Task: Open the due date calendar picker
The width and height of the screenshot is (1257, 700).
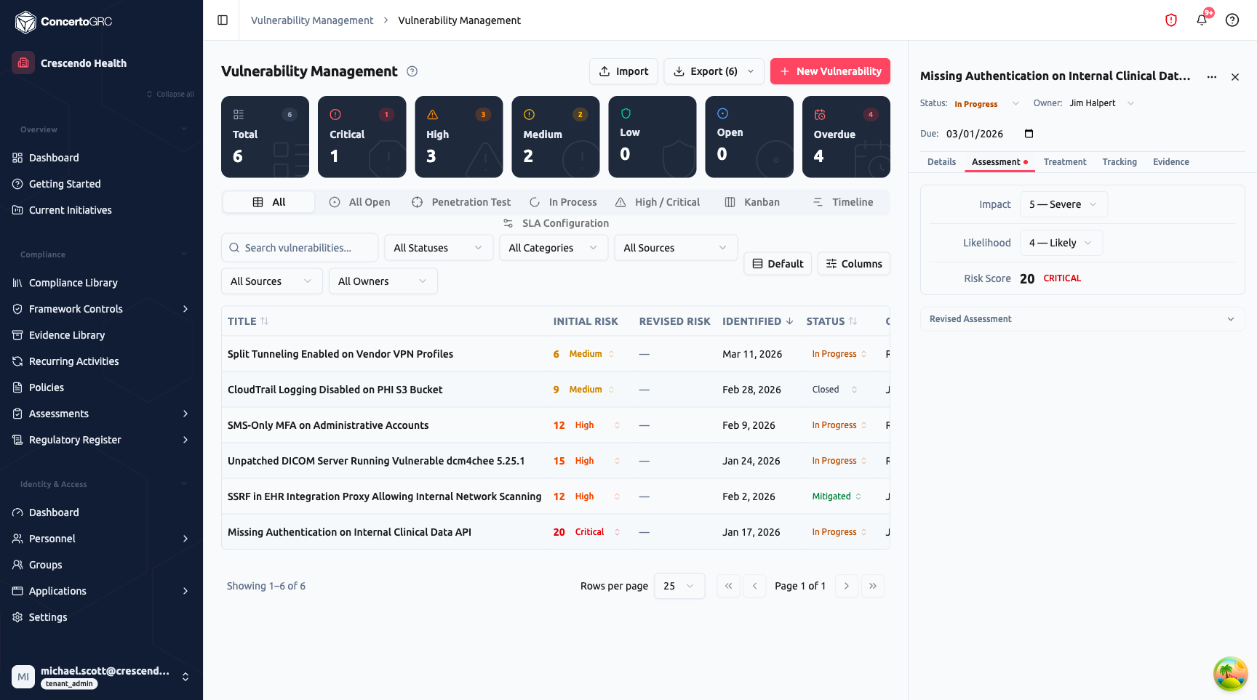Action: (x=1029, y=134)
